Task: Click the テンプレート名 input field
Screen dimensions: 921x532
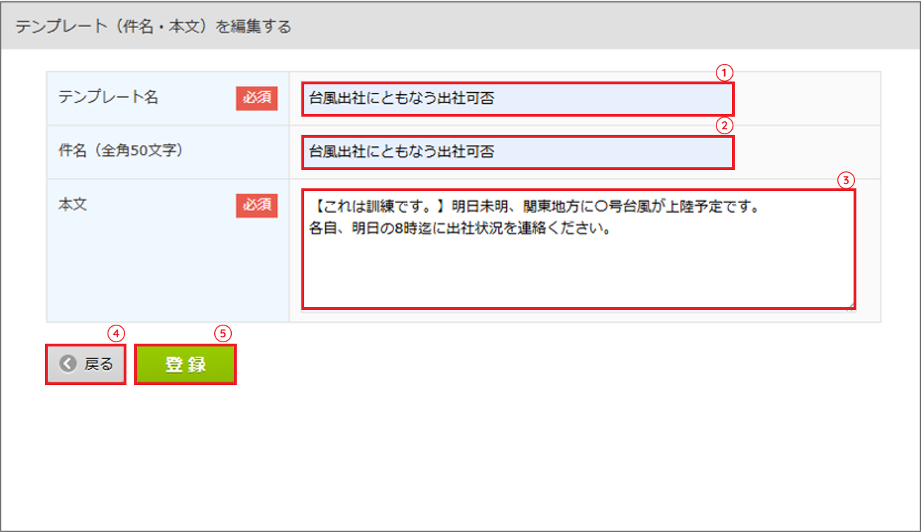Action: [x=518, y=98]
